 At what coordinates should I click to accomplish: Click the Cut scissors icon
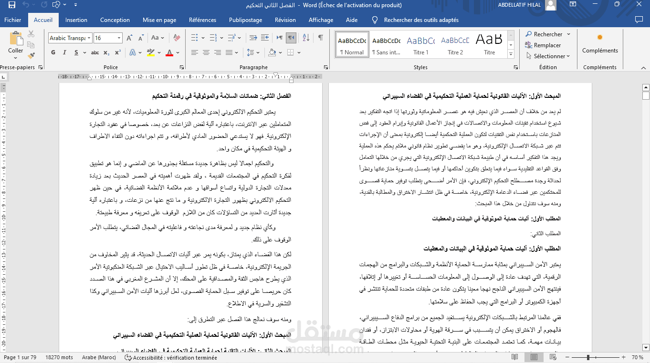(x=31, y=34)
